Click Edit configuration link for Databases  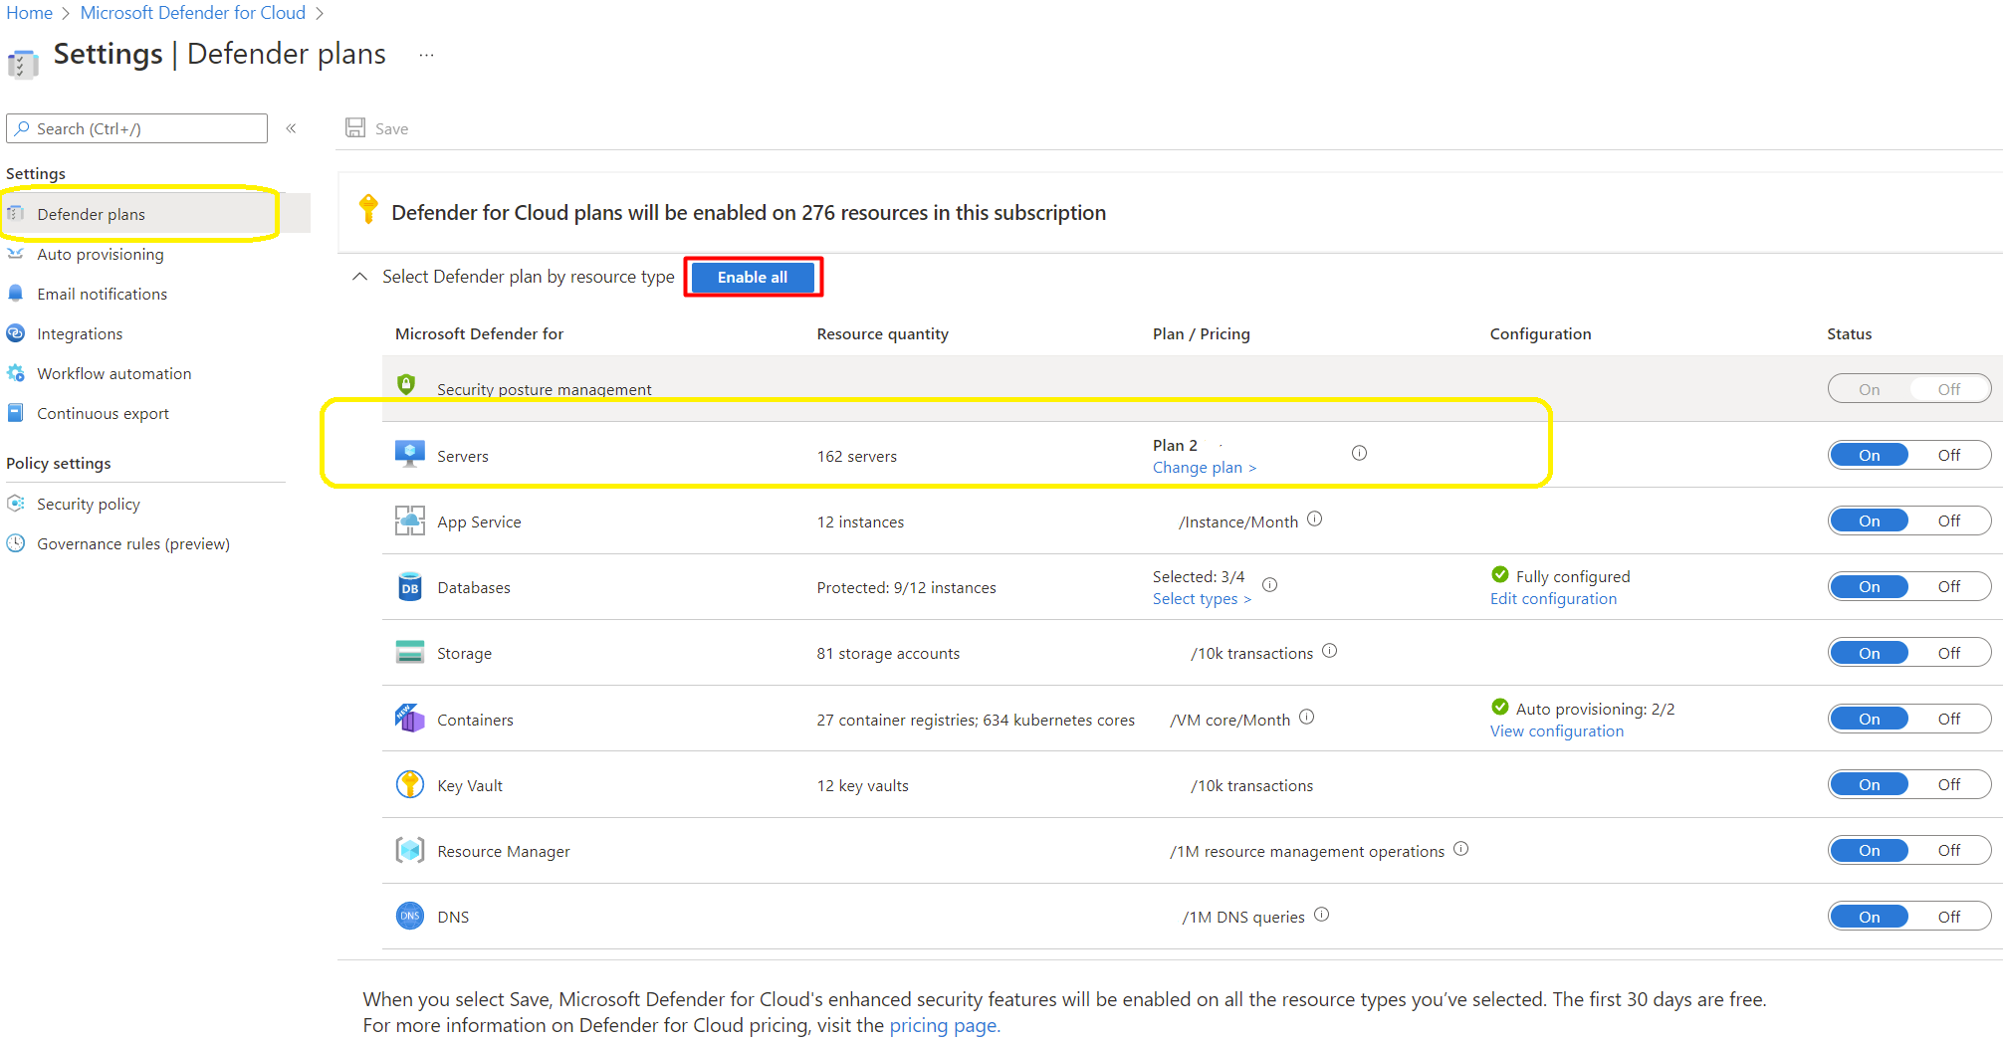(1553, 599)
